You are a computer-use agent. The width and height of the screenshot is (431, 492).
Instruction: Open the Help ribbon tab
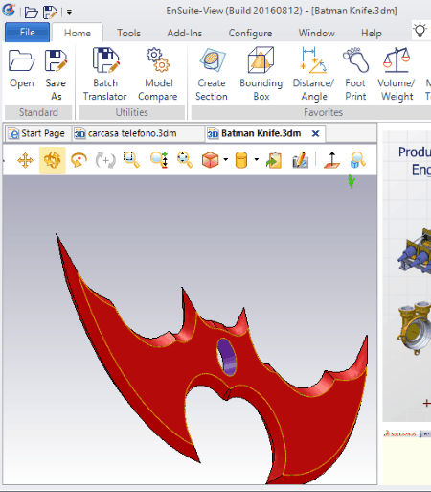[372, 33]
